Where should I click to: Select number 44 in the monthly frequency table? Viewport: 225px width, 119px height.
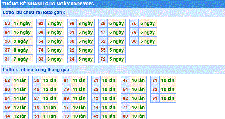coord(96,107)
